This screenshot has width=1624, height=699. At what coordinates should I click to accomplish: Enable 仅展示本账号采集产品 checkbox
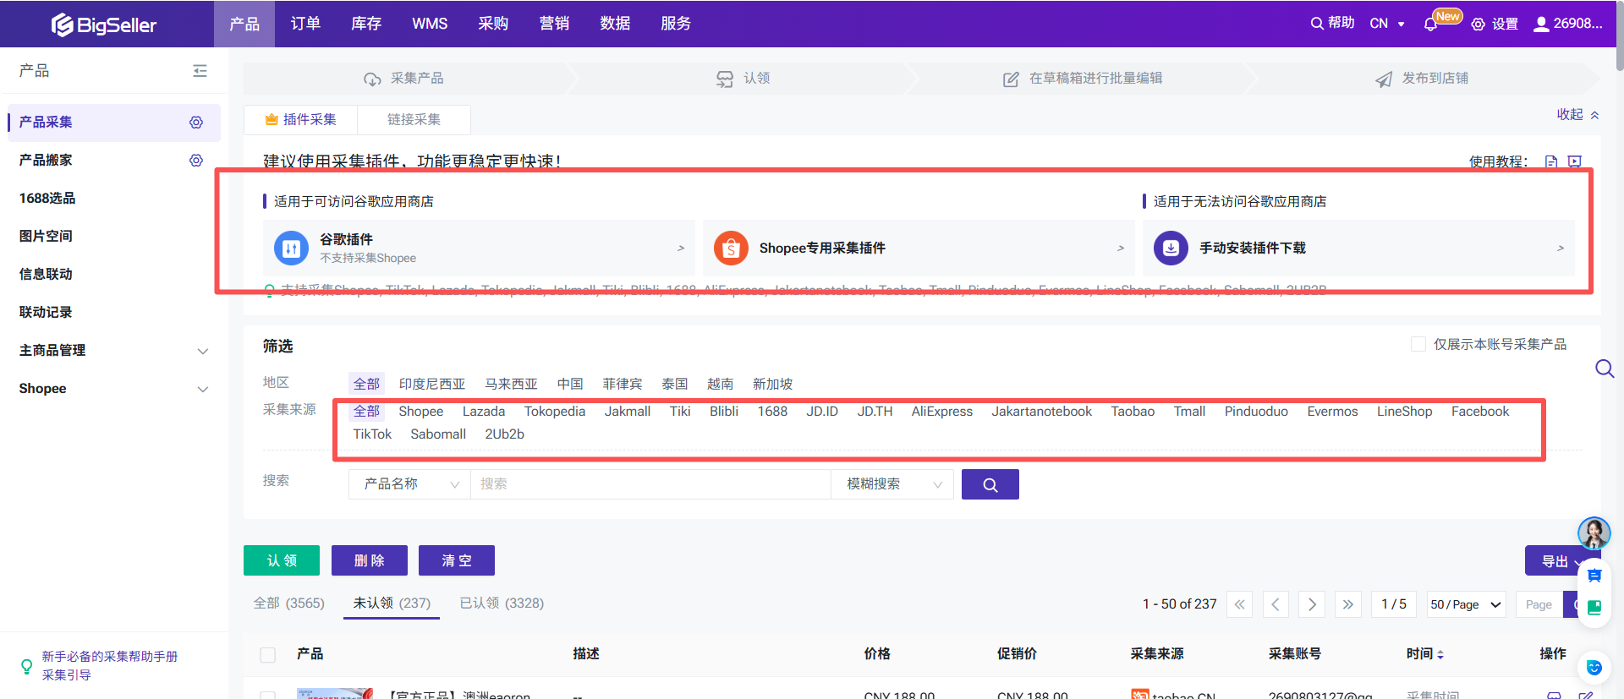tap(1418, 344)
